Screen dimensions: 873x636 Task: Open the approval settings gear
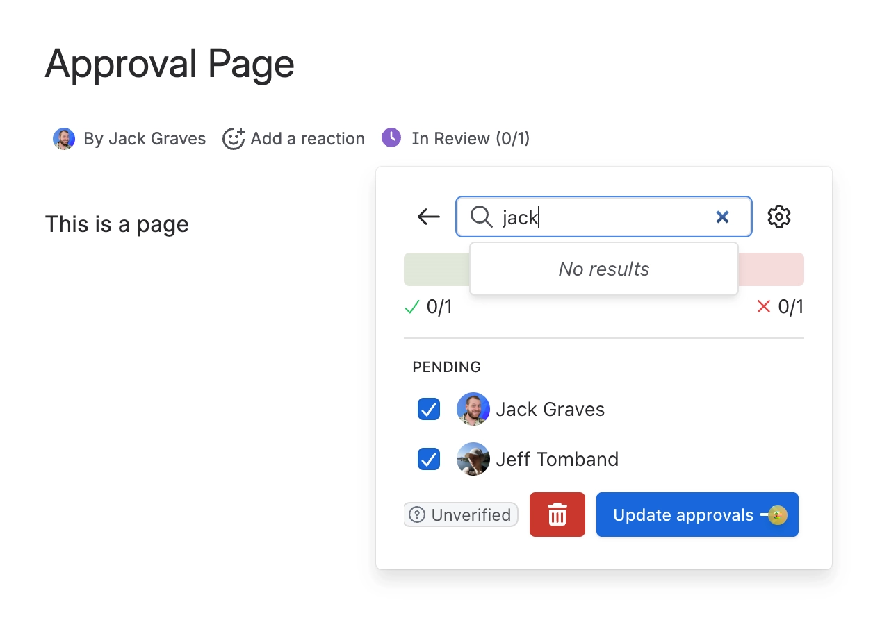779,217
